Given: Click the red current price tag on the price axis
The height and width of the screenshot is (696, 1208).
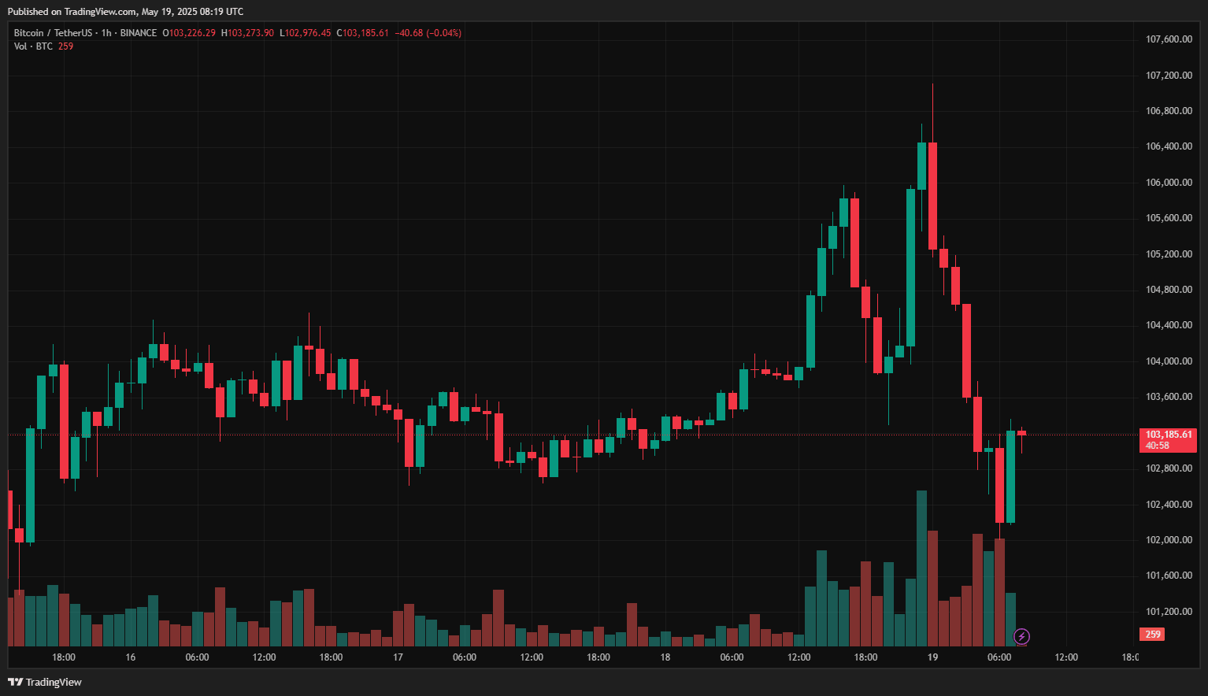Looking at the screenshot, I should [x=1168, y=440].
